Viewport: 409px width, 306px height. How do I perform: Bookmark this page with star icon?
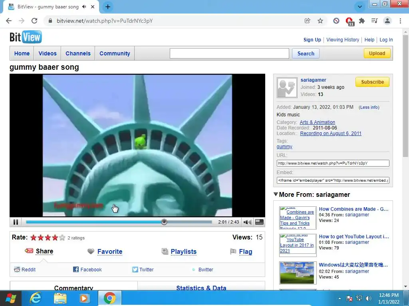click(x=320, y=21)
